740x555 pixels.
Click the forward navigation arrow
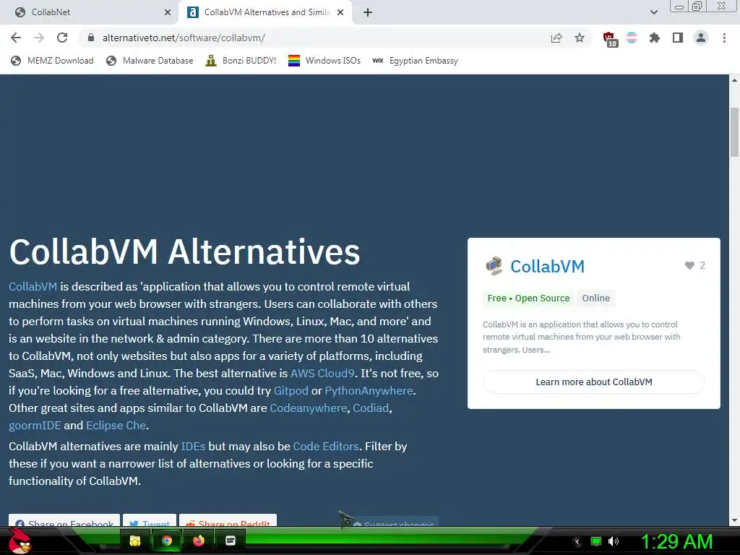pos(39,38)
